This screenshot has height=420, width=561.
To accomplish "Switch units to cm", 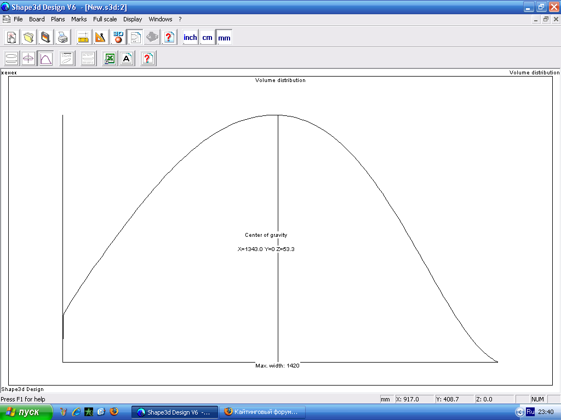I will point(207,38).
